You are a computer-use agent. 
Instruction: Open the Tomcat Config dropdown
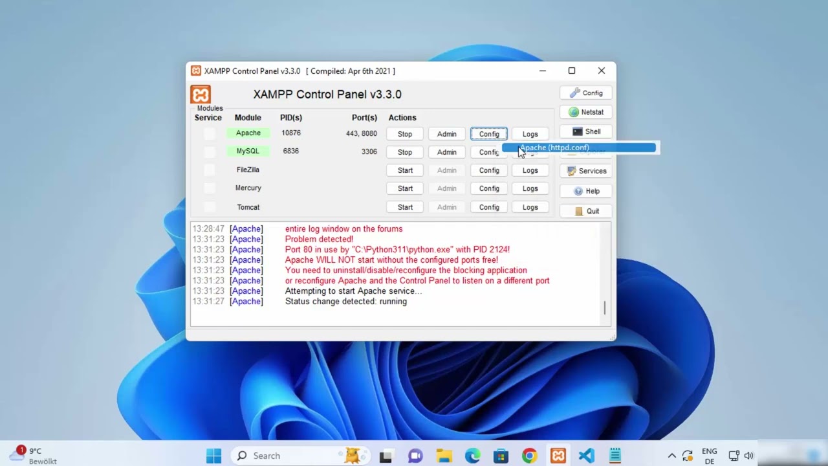point(489,207)
